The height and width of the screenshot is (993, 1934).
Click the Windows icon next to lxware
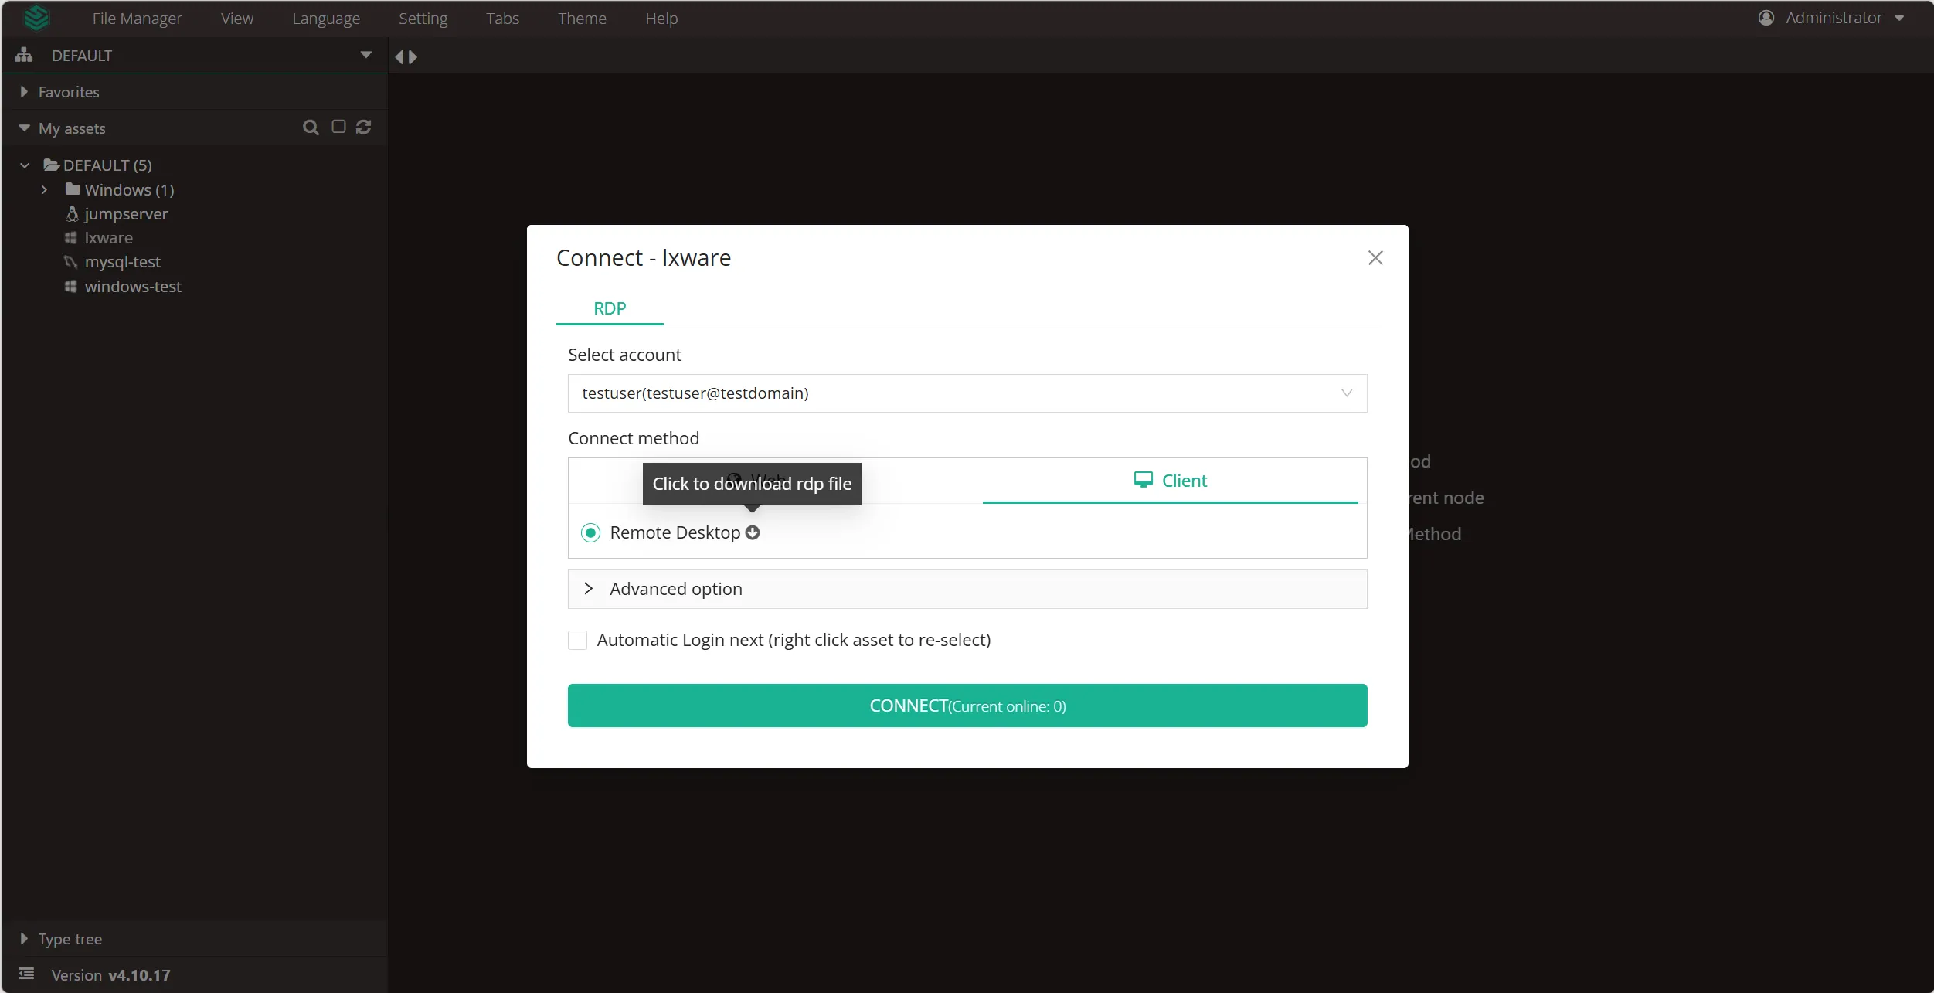coord(70,238)
